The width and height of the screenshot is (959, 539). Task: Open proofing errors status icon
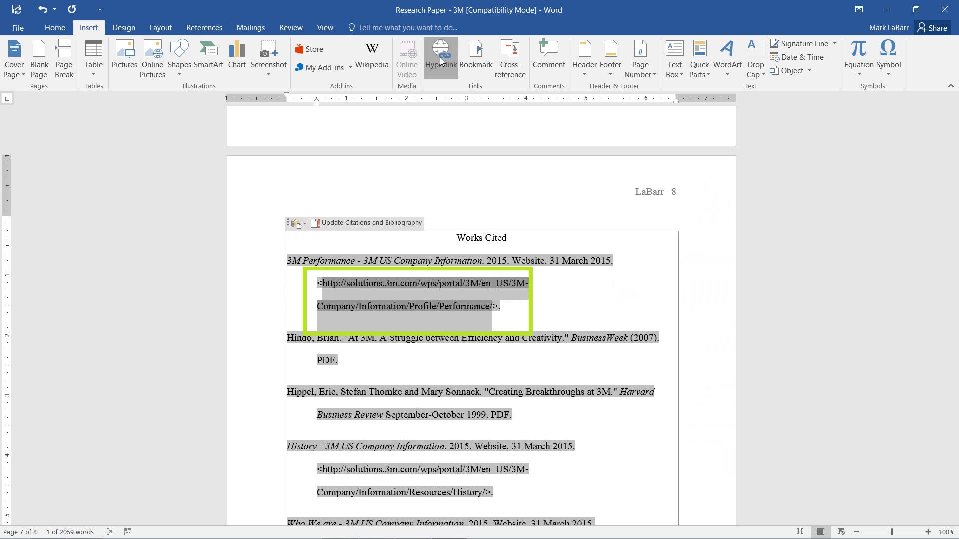click(x=108, y=532)
